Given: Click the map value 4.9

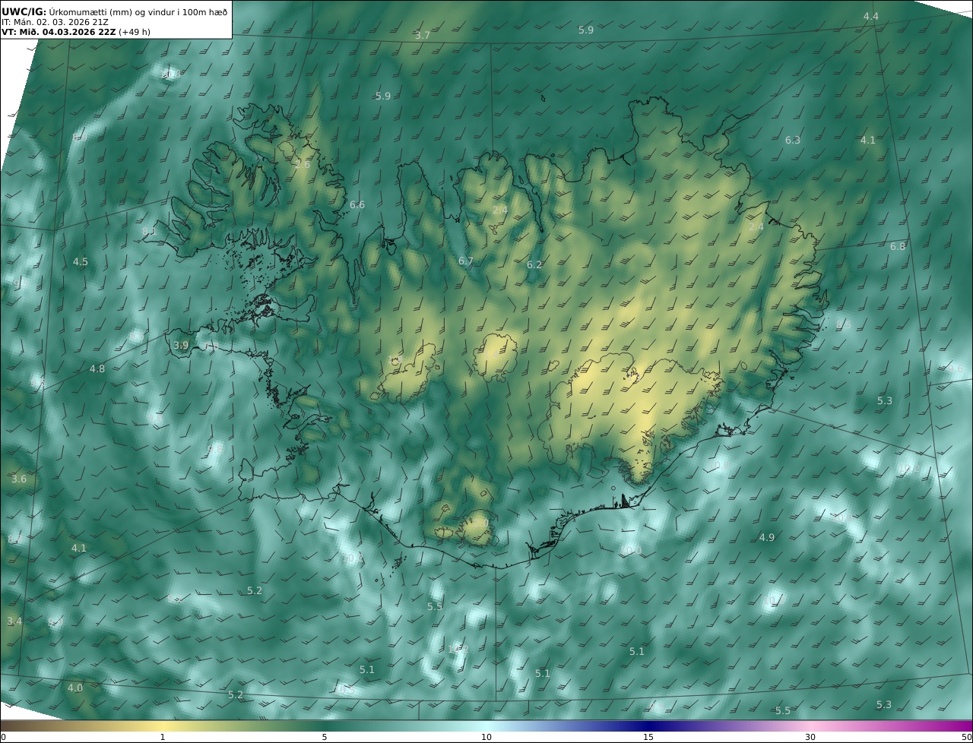Looking at the screenshot, I should pyautogui.click(x=767, y=538).
